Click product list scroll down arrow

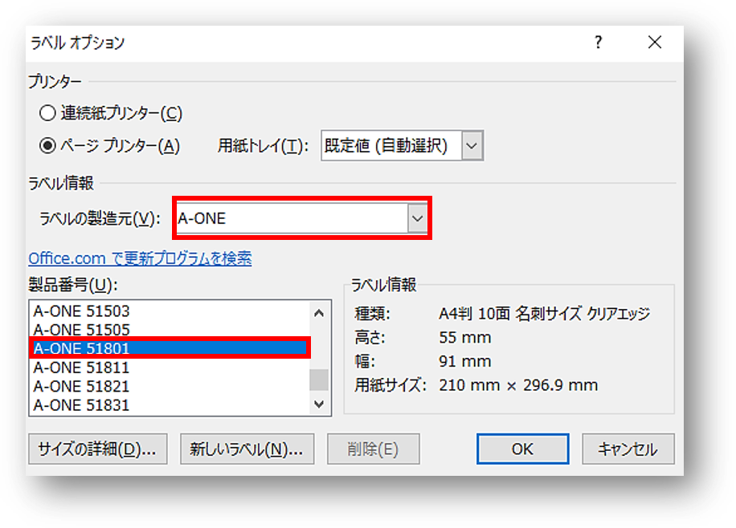click(319, 404)
